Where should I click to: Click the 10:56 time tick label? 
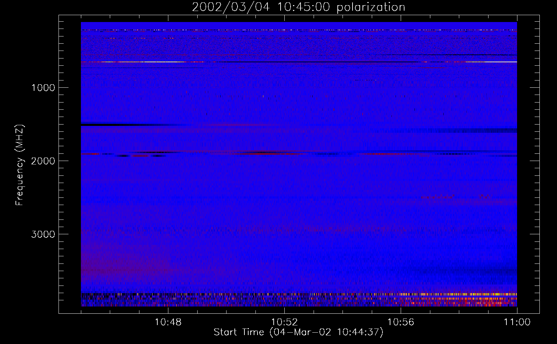pos(401,322)
